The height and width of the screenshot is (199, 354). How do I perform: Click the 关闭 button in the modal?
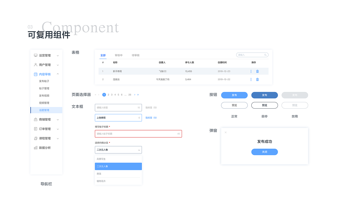click(x=264, y=152)
